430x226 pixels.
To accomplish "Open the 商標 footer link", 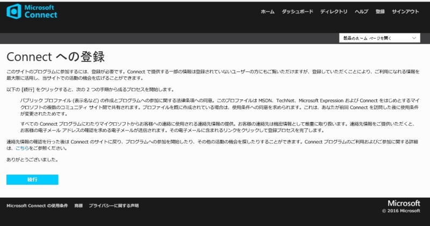I will click(78, 206).
